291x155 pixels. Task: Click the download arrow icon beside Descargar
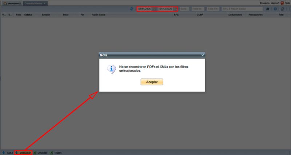click(17, 153)
